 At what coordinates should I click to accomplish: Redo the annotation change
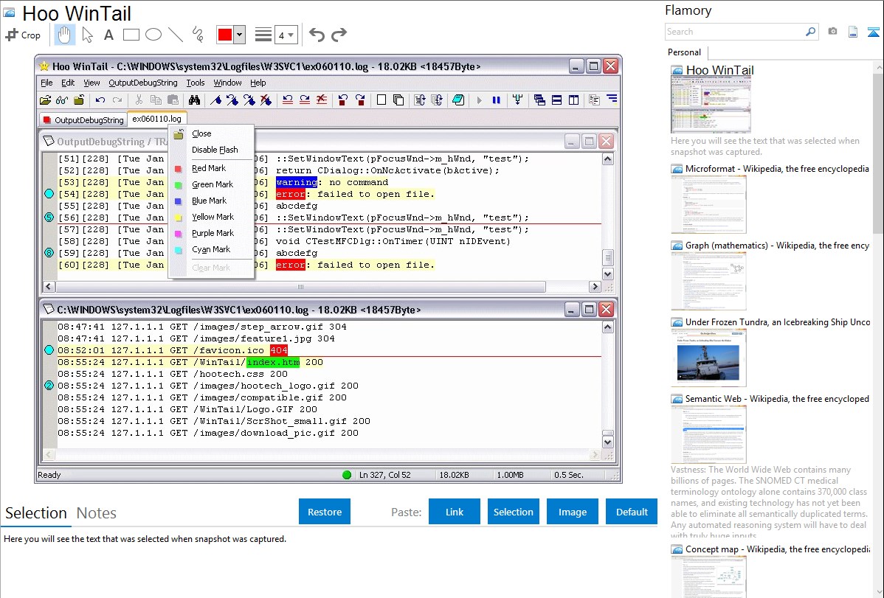click(339, 35)
